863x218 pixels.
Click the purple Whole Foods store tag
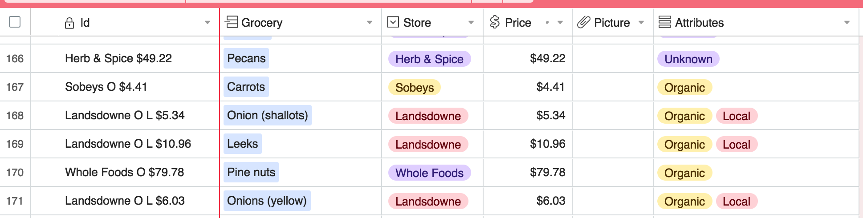coord(429,173)
